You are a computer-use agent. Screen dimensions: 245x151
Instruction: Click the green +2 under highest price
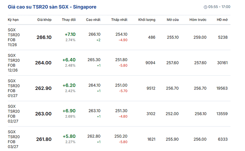coord(98,40)
